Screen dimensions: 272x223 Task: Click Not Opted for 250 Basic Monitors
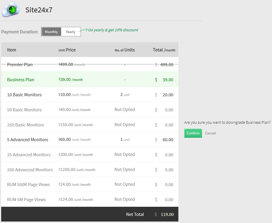pos(125,125)
